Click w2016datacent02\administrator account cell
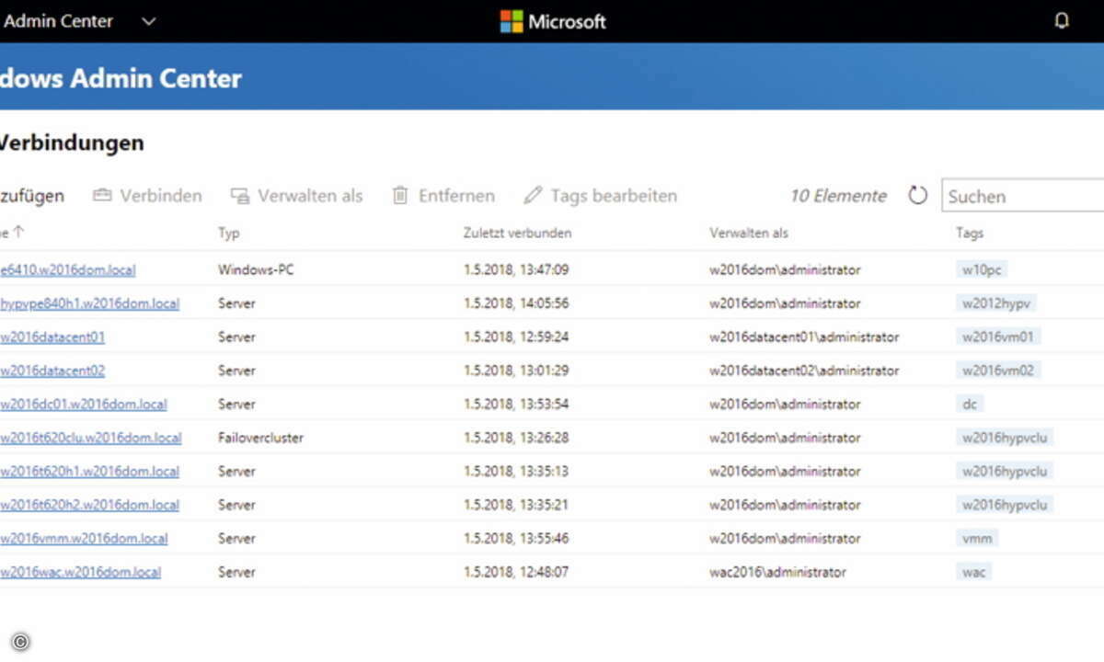 (x=804, y=371)
